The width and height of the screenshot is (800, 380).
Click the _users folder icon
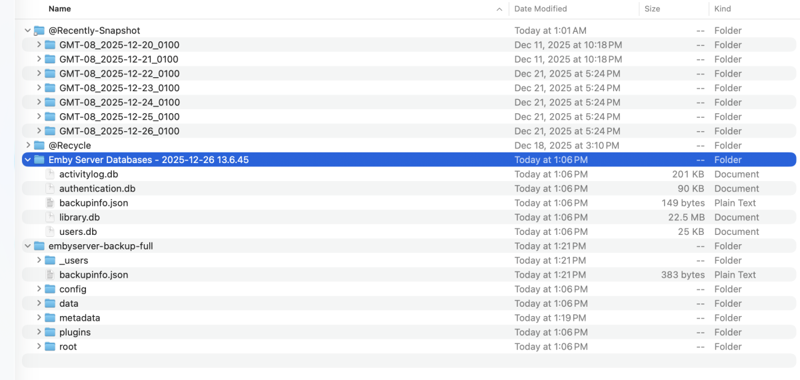pos(50,260)
